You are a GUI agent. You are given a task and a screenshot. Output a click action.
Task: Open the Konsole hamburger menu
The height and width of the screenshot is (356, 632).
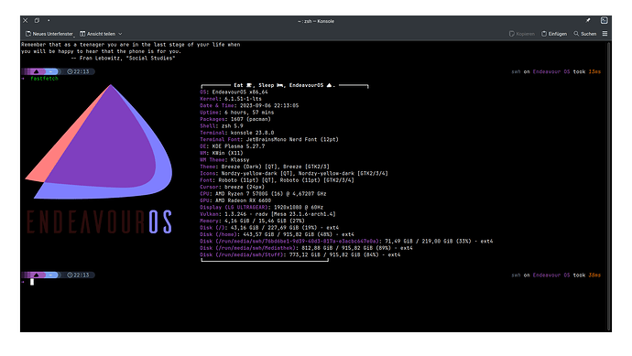605,34
